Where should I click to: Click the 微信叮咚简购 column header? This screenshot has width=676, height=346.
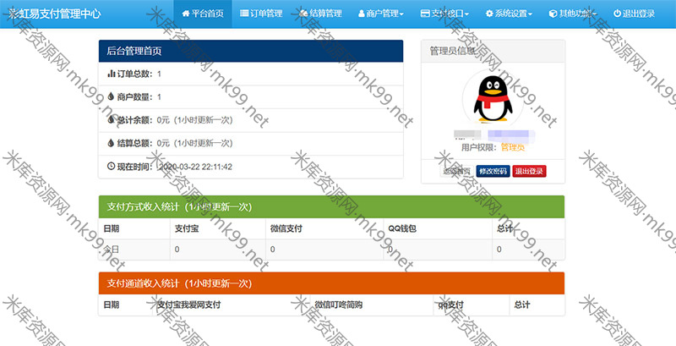[x=339, y=305]
